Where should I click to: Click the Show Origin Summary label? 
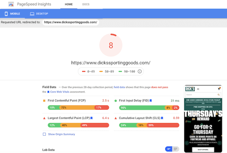61,134
